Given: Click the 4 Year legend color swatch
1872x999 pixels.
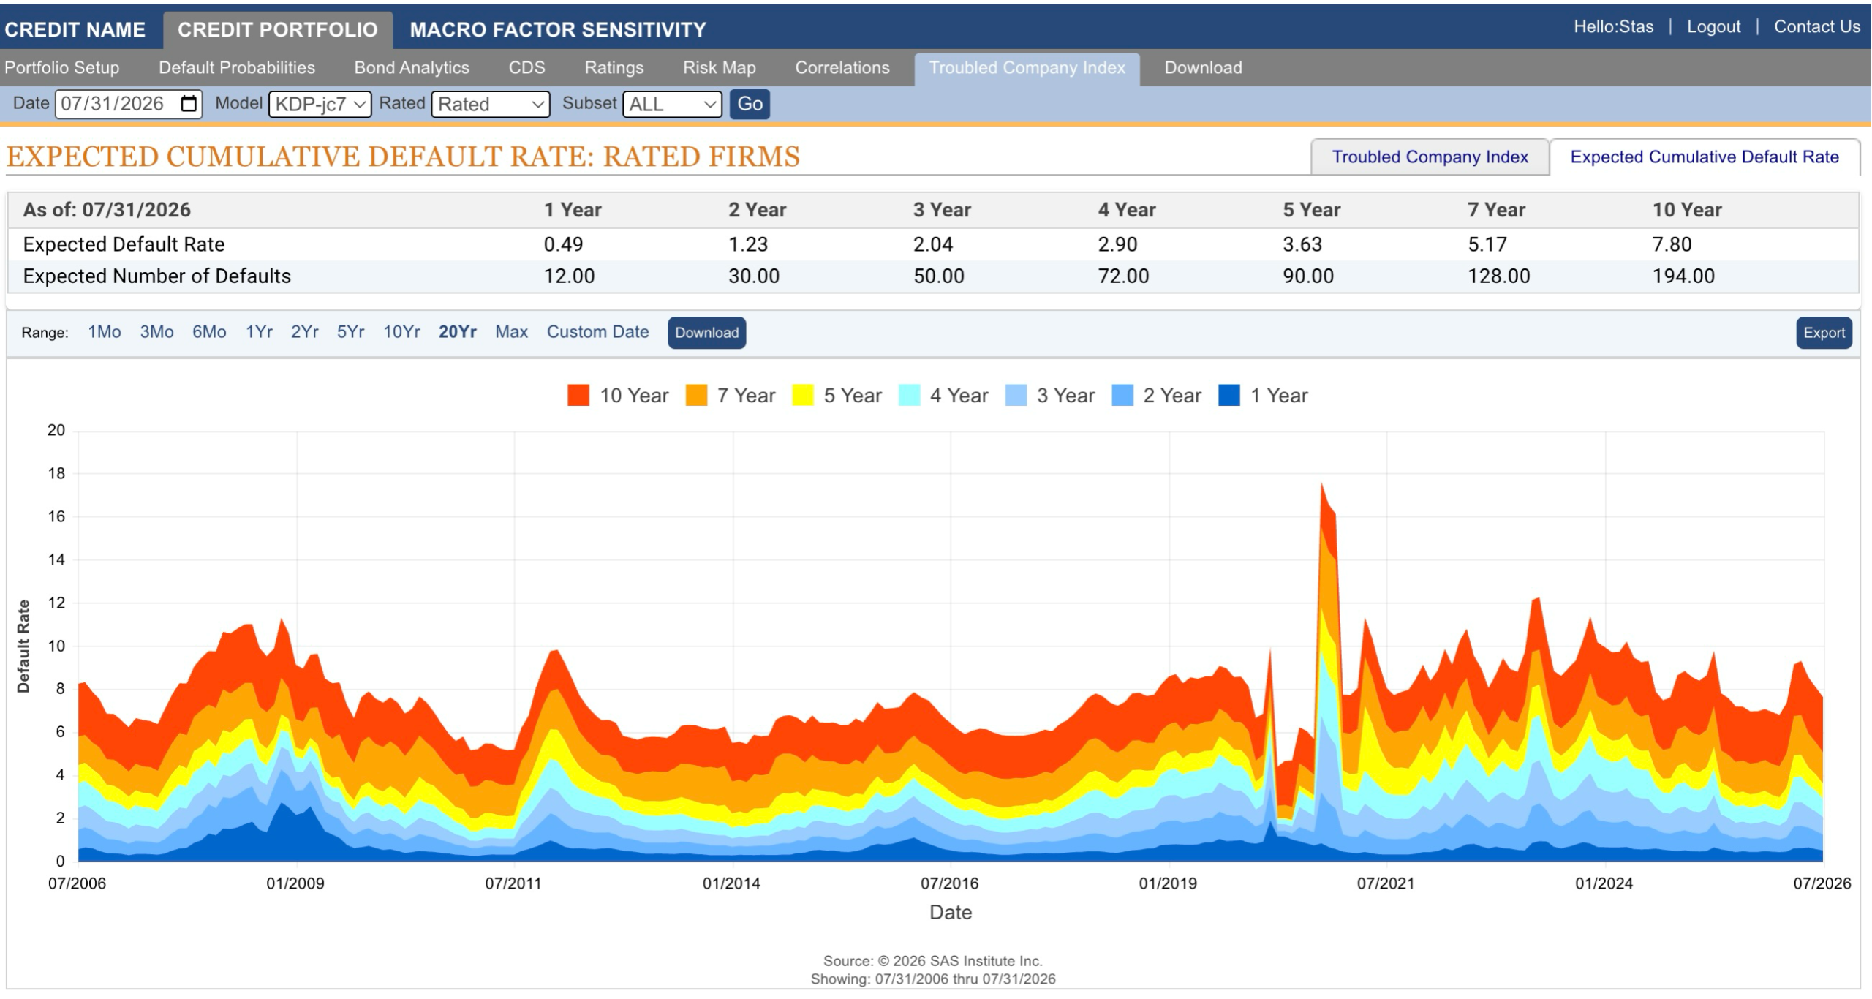Looking at the screenshot, I should [909, 396].
